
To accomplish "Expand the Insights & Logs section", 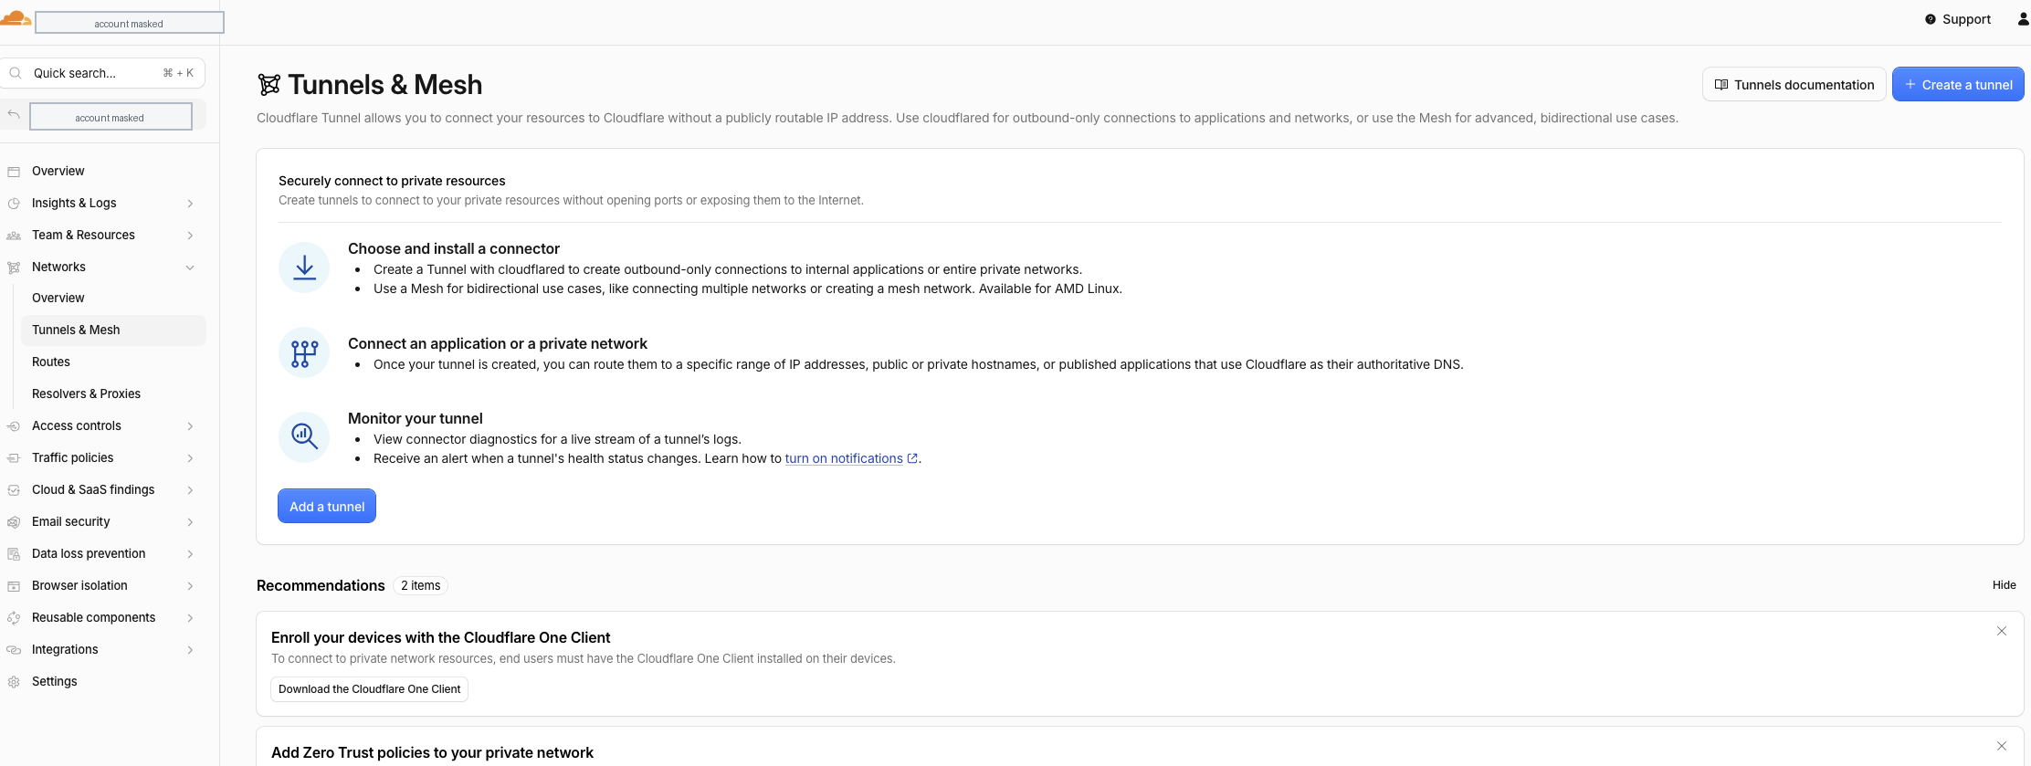I will click(190, 204).
